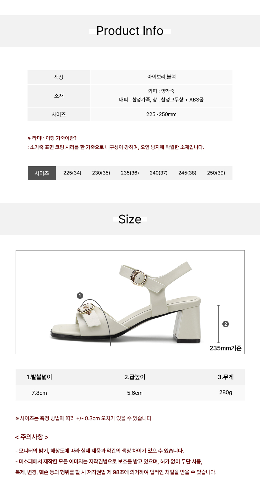
Task: Select the 225(34) size cell
Action: 72,173
